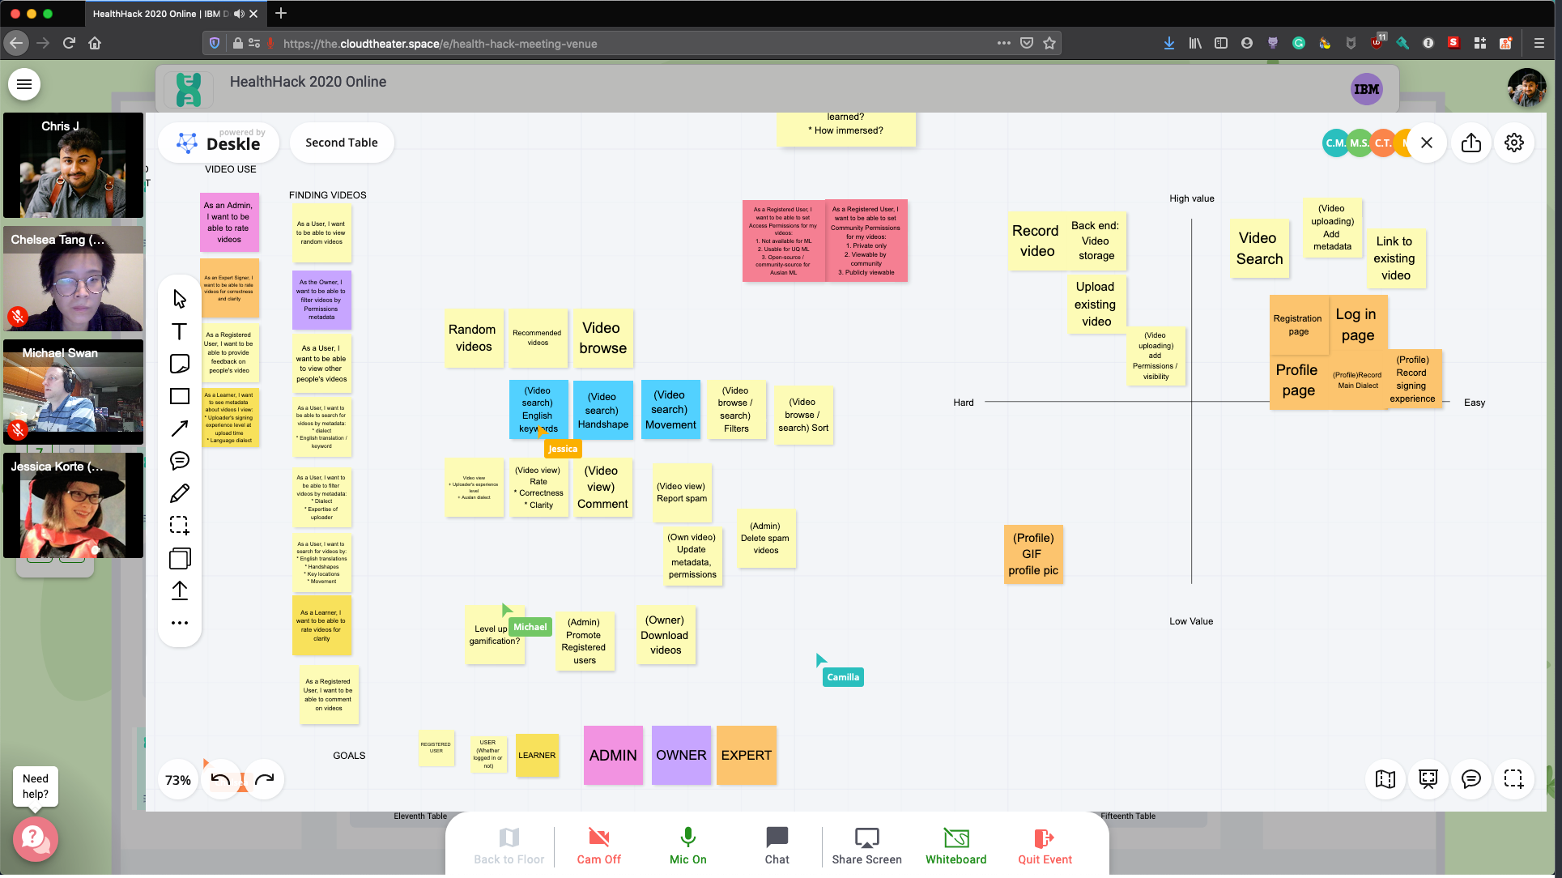Select the (Profile) GIF profile pic note
Screen dimensions: 1562x878
click(x=1033, y=554)
